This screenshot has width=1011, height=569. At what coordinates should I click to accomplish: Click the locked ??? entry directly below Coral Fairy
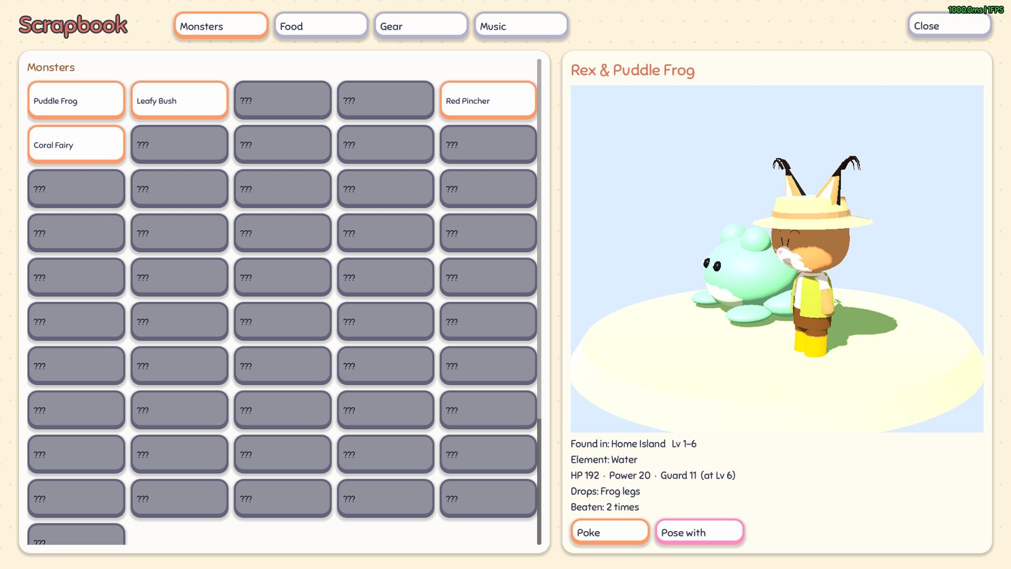(x=76, y=189)
